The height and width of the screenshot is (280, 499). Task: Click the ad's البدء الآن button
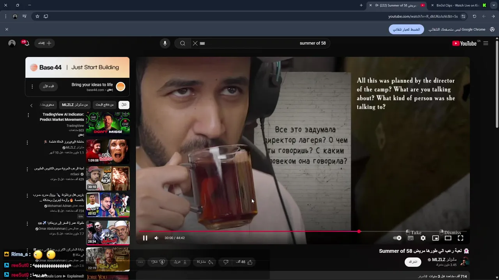pyautogui.click(x=48, y=86)
